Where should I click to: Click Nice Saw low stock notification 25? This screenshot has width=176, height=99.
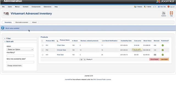tap(102, 55)
